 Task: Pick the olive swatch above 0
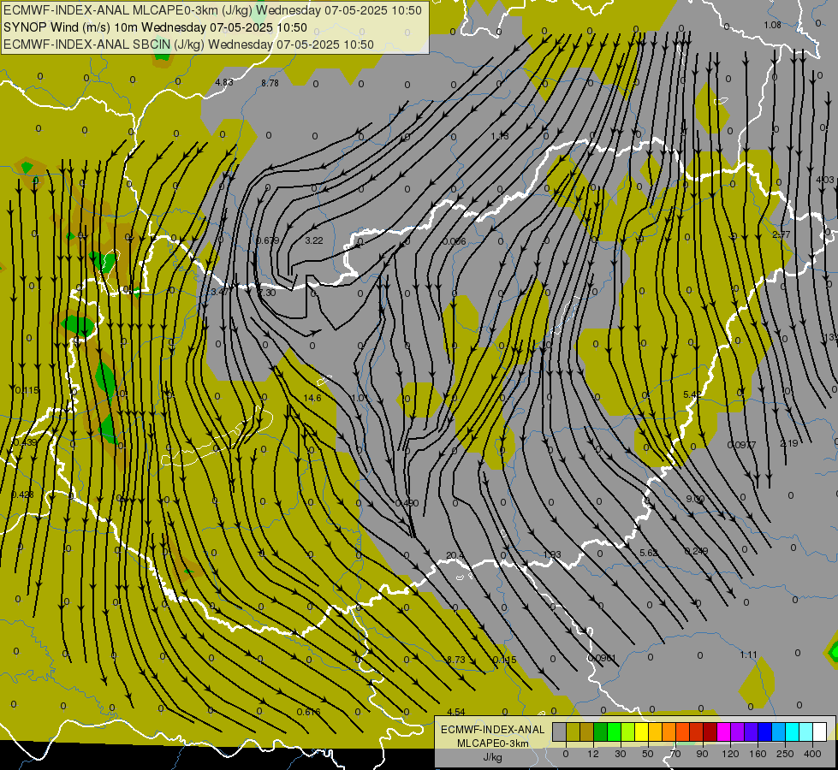pyautogui.click(x=574, y=731)
